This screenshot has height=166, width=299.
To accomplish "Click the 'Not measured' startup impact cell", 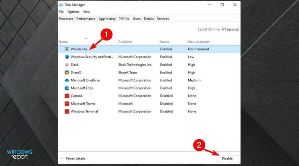I will 198,49.
